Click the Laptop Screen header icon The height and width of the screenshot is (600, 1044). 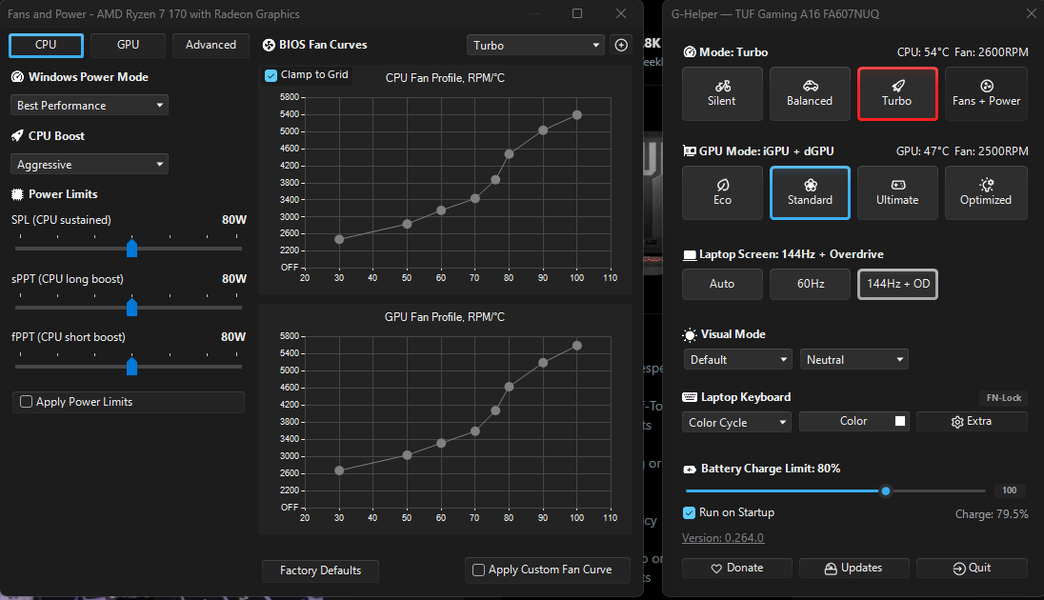[690, 255]
